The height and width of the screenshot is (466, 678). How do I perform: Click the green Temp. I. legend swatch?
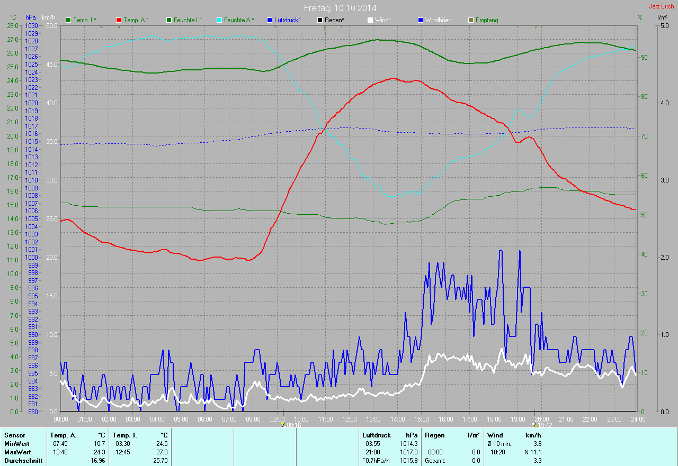tap(68, 20)
